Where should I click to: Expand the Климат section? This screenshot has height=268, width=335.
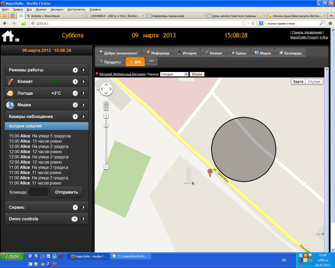tap(47, 82)
